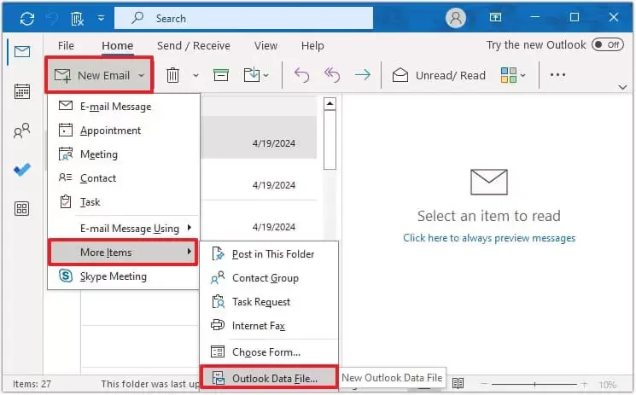
Task: Choose Task from the New menu
Action: 124,202
